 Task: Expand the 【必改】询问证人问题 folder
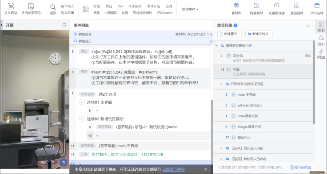click(x=222, y=148)
